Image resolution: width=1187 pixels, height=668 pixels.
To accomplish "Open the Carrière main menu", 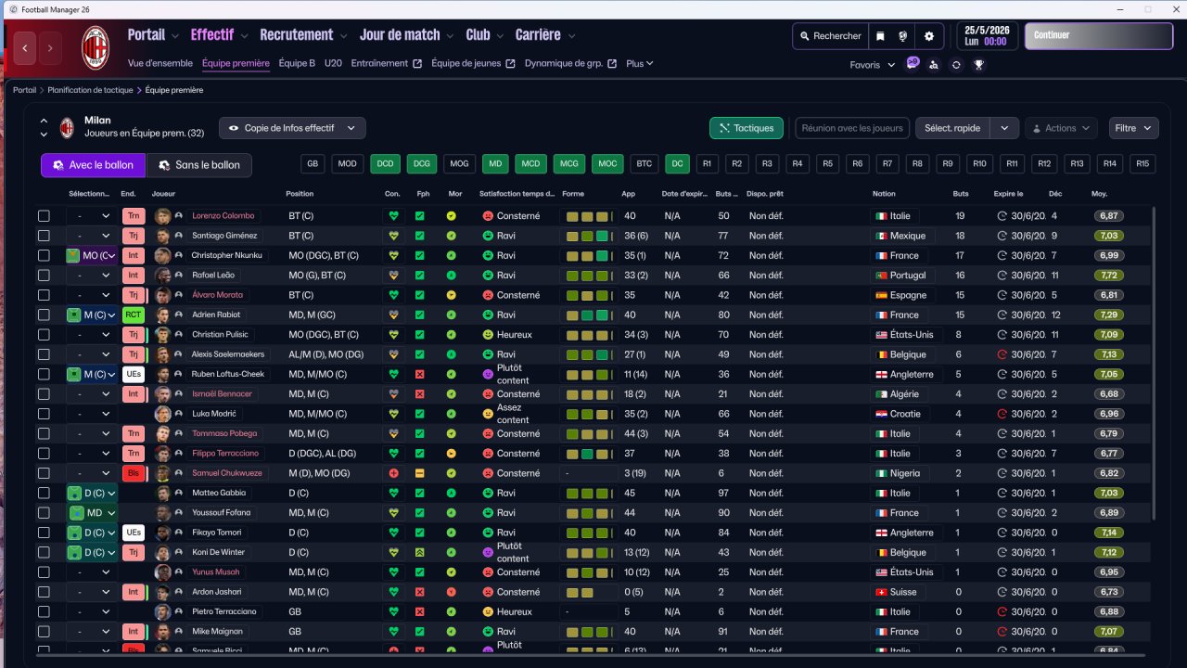I will [x=545, y=35].
